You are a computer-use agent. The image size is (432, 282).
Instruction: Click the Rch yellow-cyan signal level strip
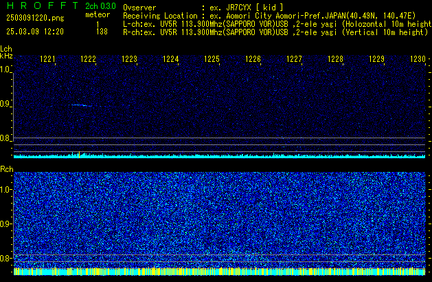(x=219, y=272)
